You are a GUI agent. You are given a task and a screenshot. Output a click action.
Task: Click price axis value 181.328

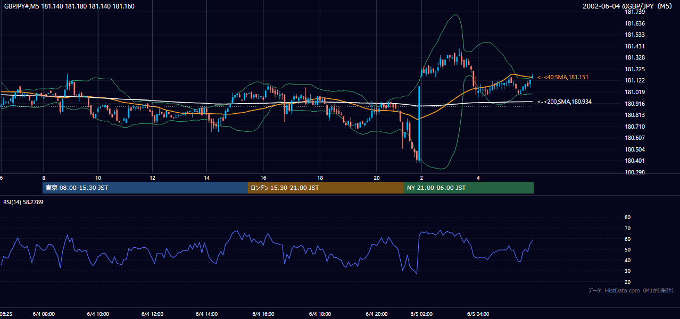[x=634, y=57]
